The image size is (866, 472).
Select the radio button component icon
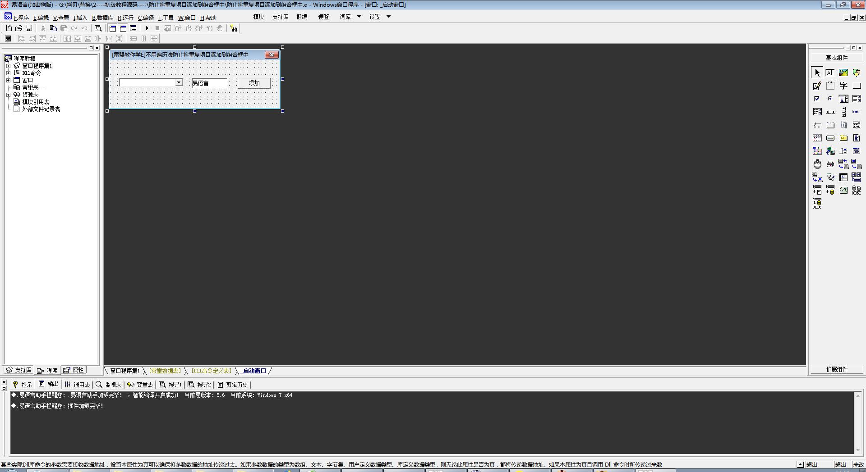pyautogui.click(x=830, y=99)
